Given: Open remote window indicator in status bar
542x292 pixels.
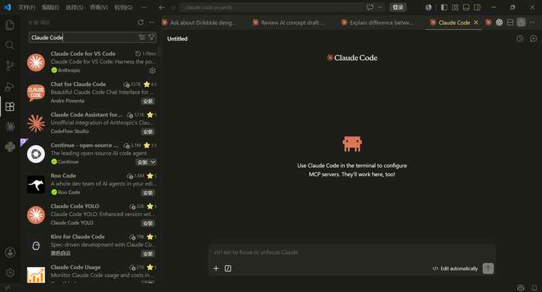Looking at the screenshot, I should (7, 287).
